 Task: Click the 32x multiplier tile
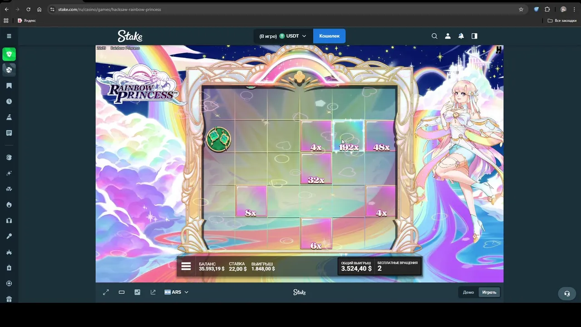[x=316, y=168]
